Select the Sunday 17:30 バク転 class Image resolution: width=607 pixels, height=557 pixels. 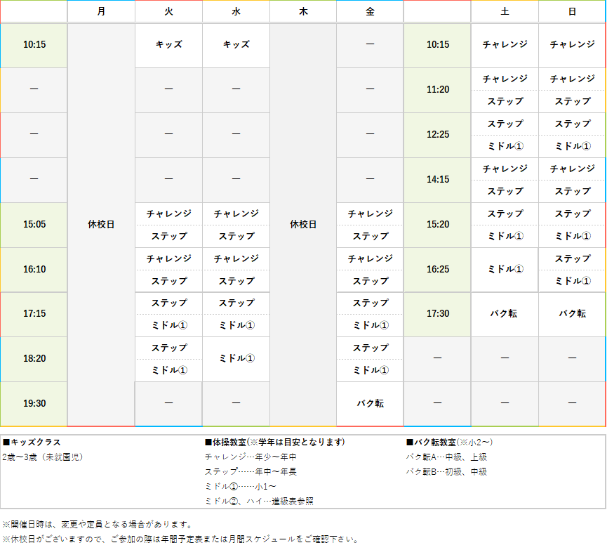[572, 314]
